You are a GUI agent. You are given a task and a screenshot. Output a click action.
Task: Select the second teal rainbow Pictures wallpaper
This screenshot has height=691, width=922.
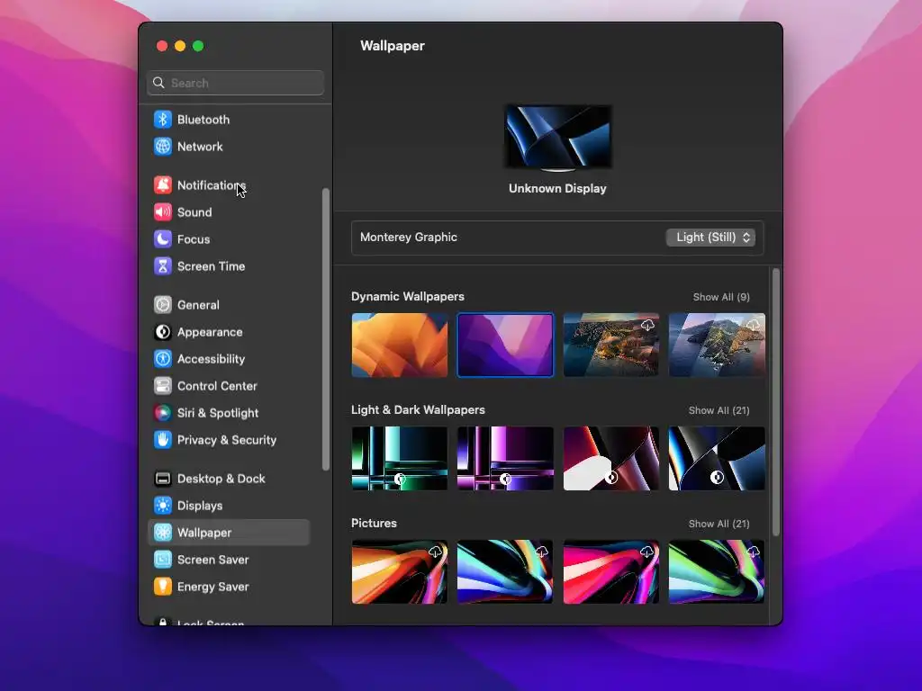click(x=505, y=571)
